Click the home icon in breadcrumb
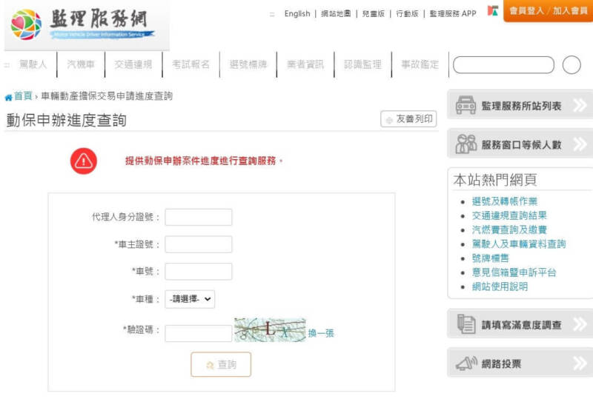 pyautogui.click(x=8, y=97)
